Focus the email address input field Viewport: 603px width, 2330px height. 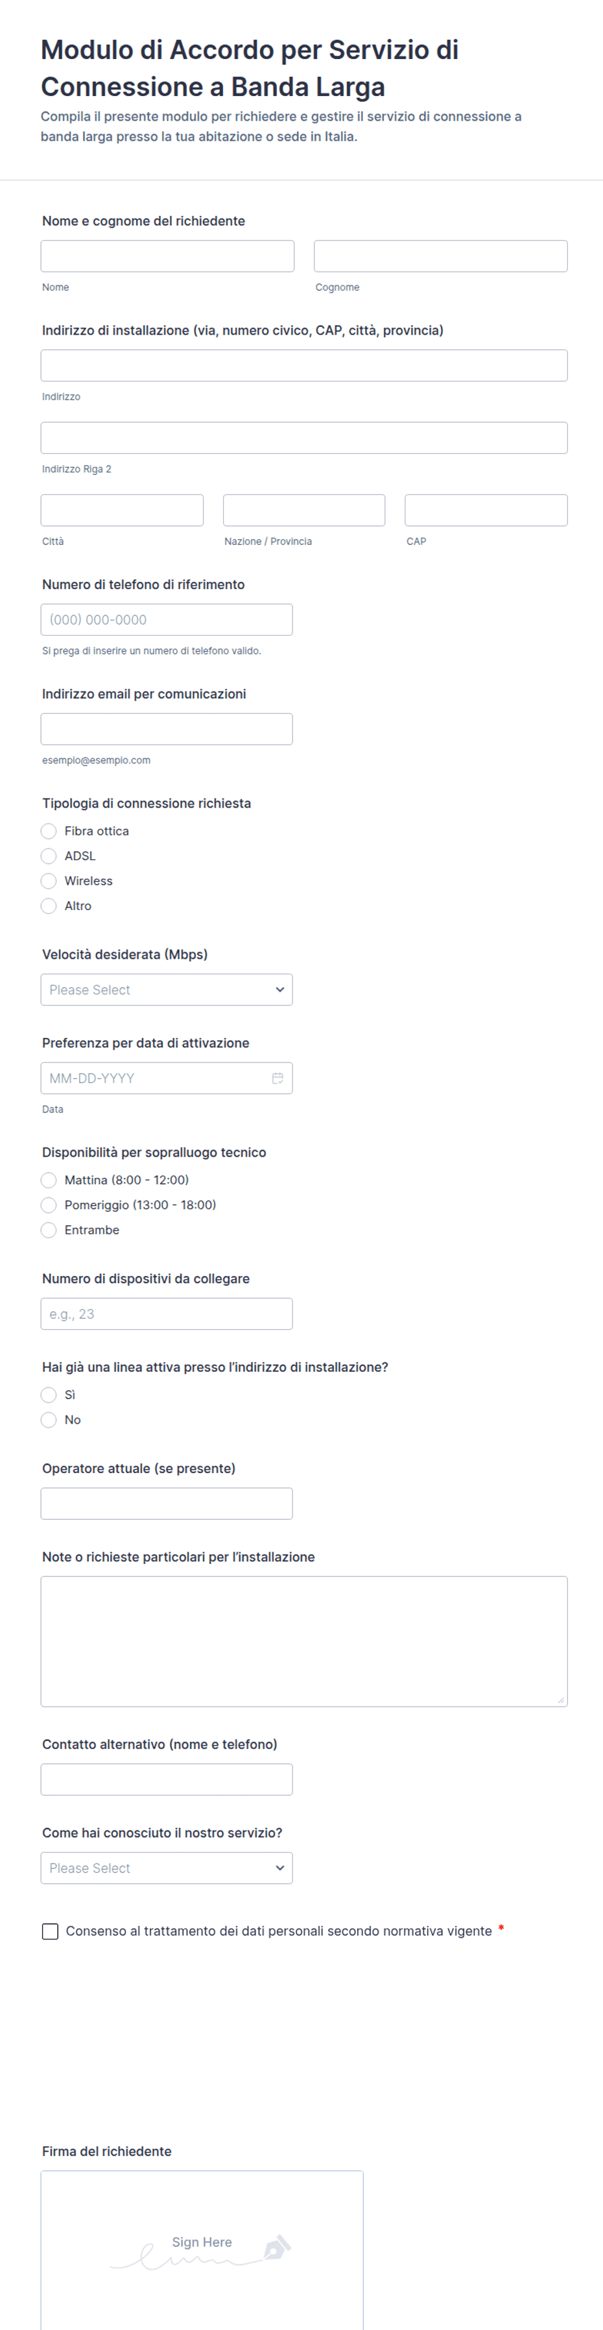pos(167,729)
